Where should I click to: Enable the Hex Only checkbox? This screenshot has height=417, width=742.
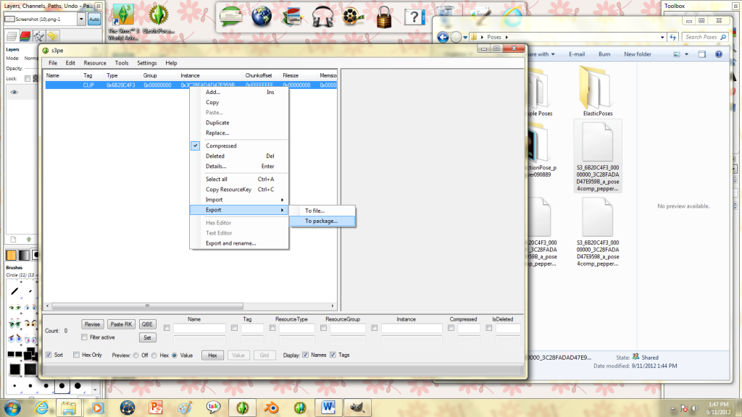click(76, 355)
